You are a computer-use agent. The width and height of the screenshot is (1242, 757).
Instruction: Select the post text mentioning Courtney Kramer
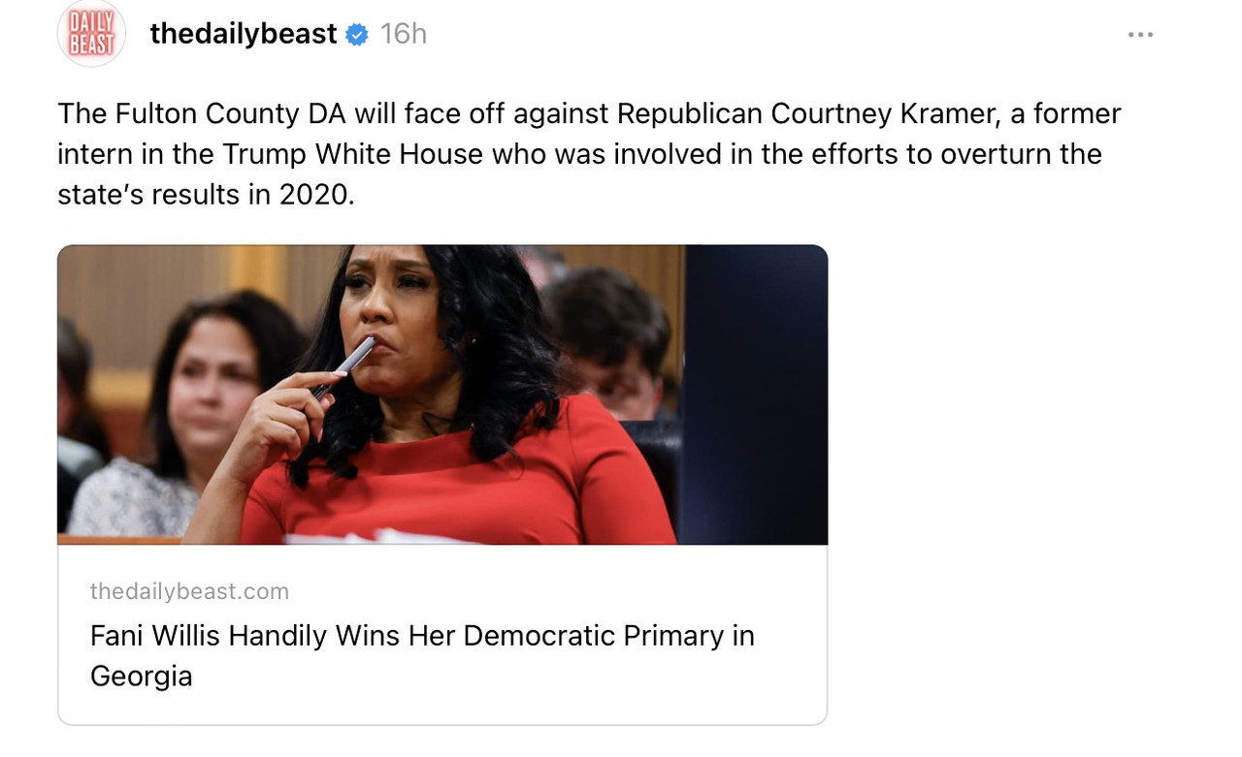pyautogui.click(x=589, y=154)
